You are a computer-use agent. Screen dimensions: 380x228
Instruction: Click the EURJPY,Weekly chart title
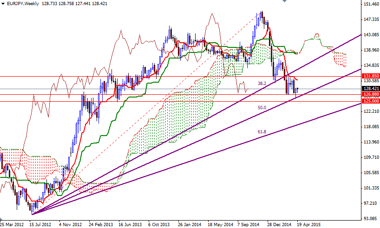(23, 4)
